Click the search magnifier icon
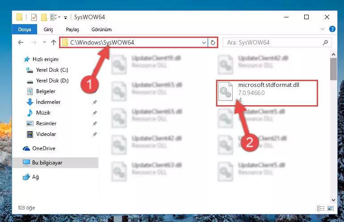The height and width of the screenshot is (222, 344). [325, 42]
